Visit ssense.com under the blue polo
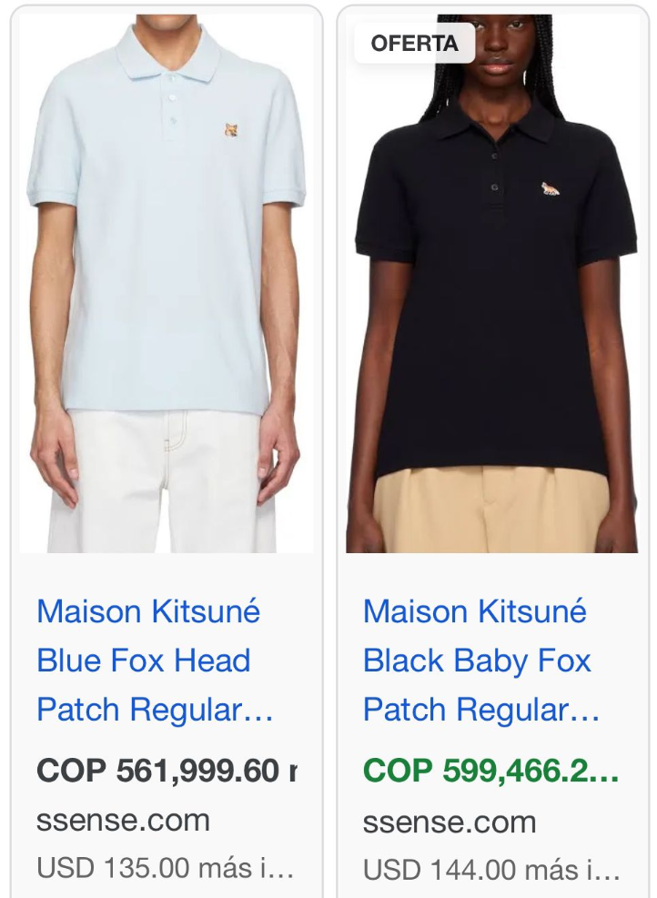This screenshot has height=898, width=657. tap(123, 820)
